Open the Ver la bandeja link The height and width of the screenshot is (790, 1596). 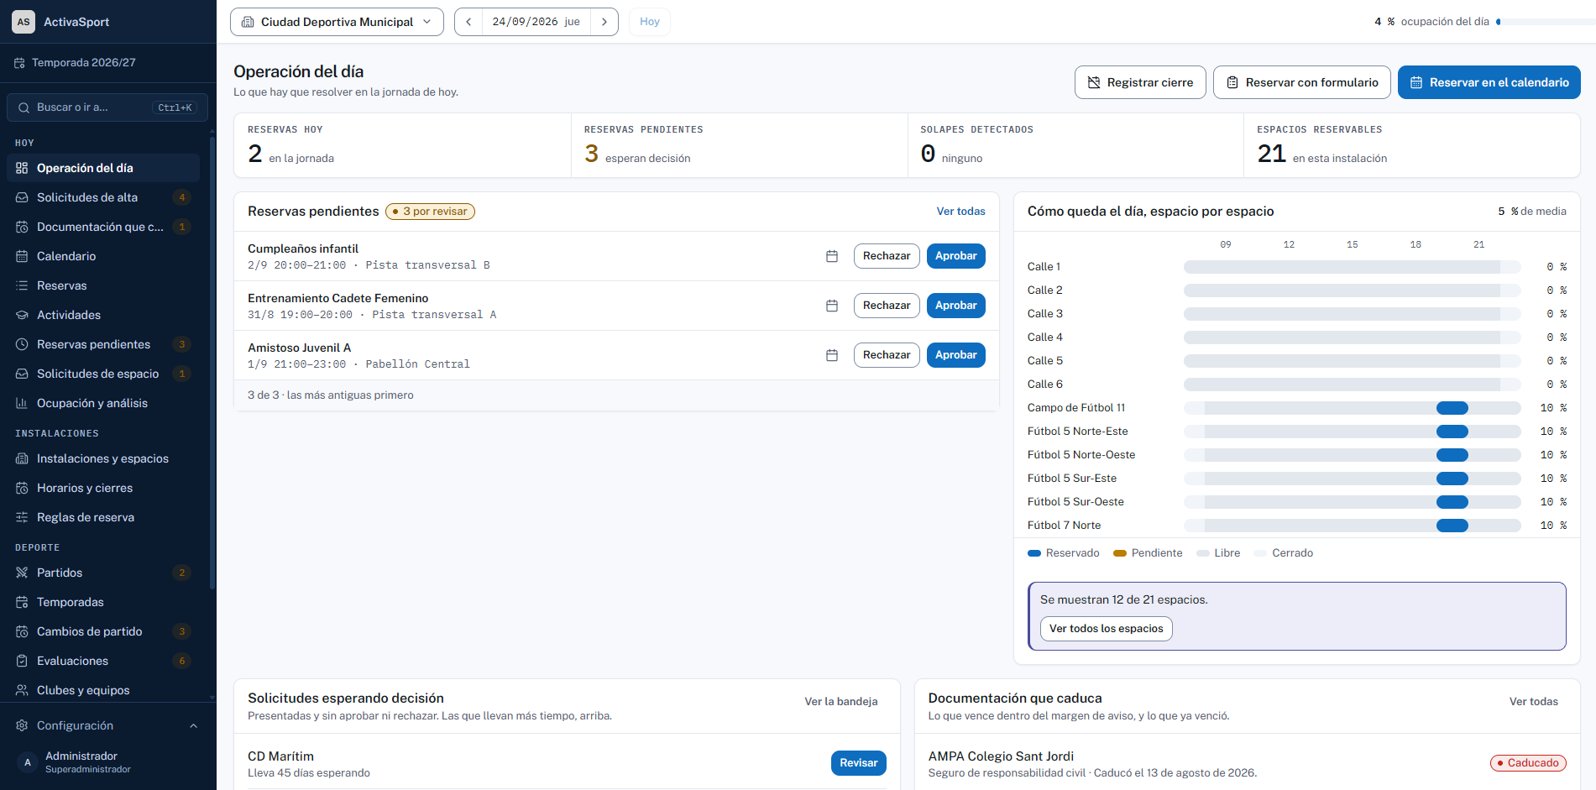tap(841, 702)
